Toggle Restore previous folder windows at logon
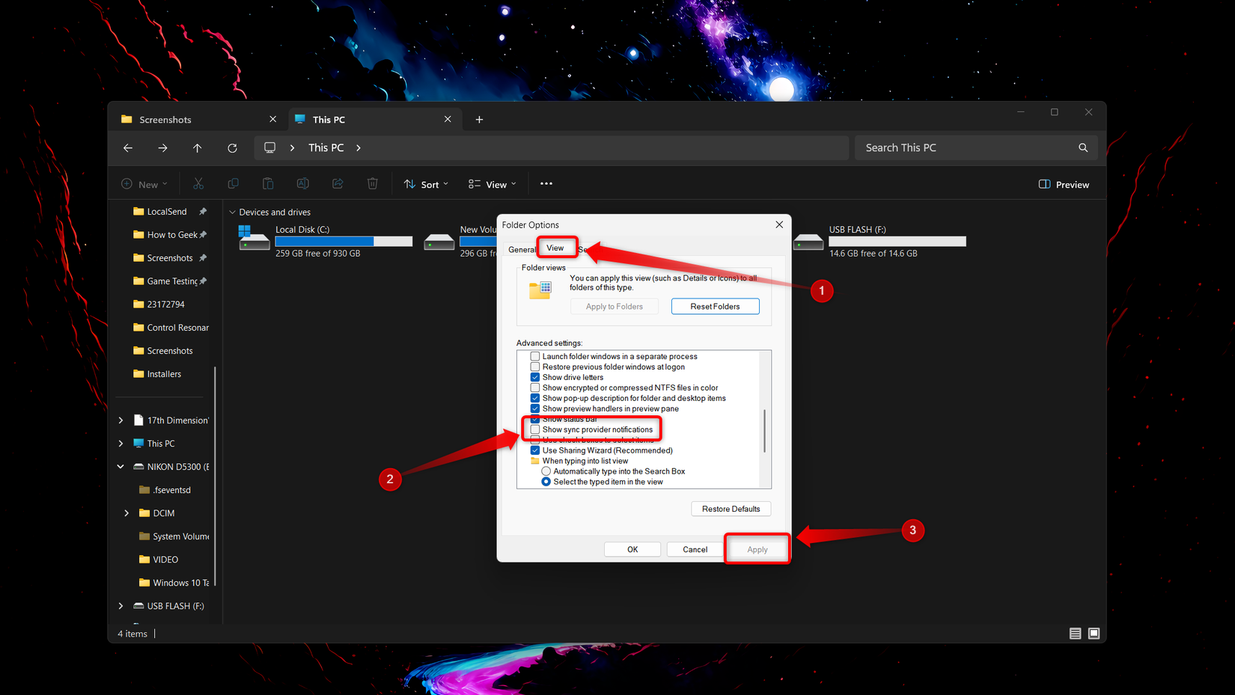Screen dimensions: 1235x695 [x=535, y=367]
